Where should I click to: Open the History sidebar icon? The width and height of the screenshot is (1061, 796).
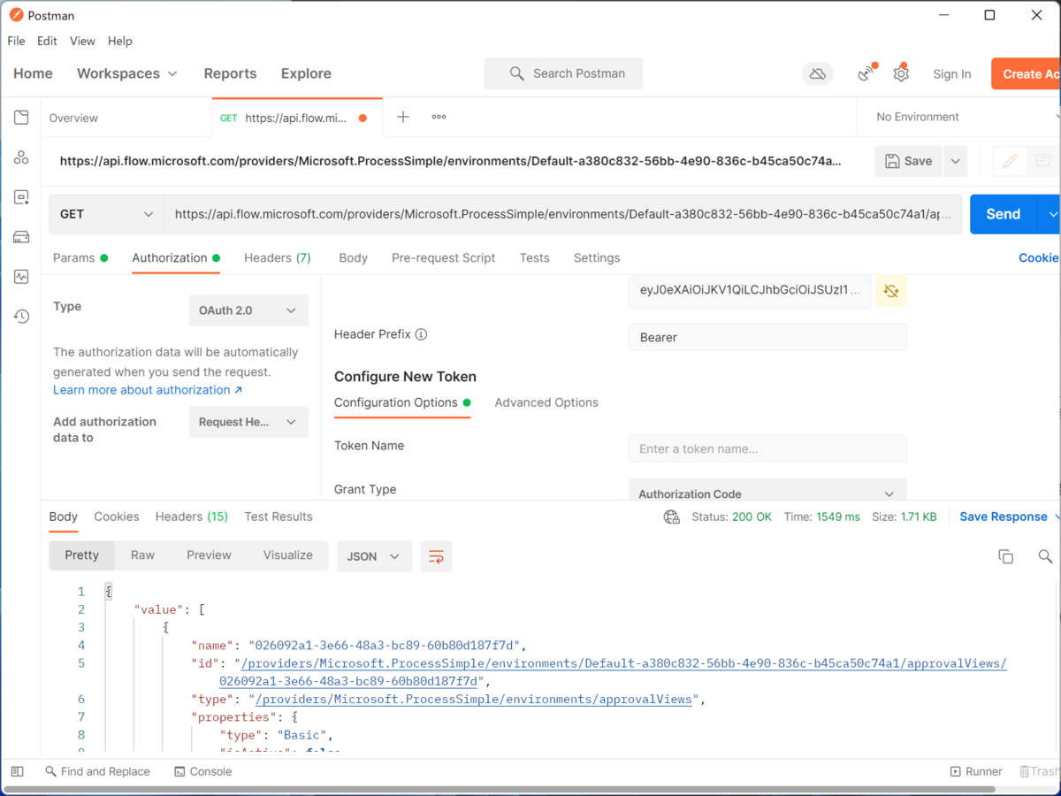[22, 317]
